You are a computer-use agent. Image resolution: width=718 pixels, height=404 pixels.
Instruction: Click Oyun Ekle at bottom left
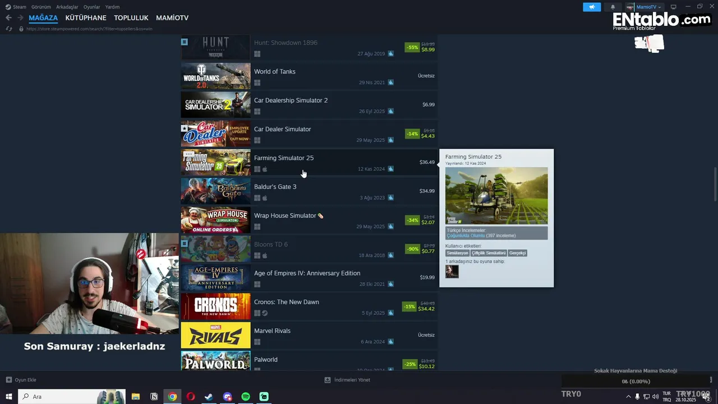click(25, 380)
